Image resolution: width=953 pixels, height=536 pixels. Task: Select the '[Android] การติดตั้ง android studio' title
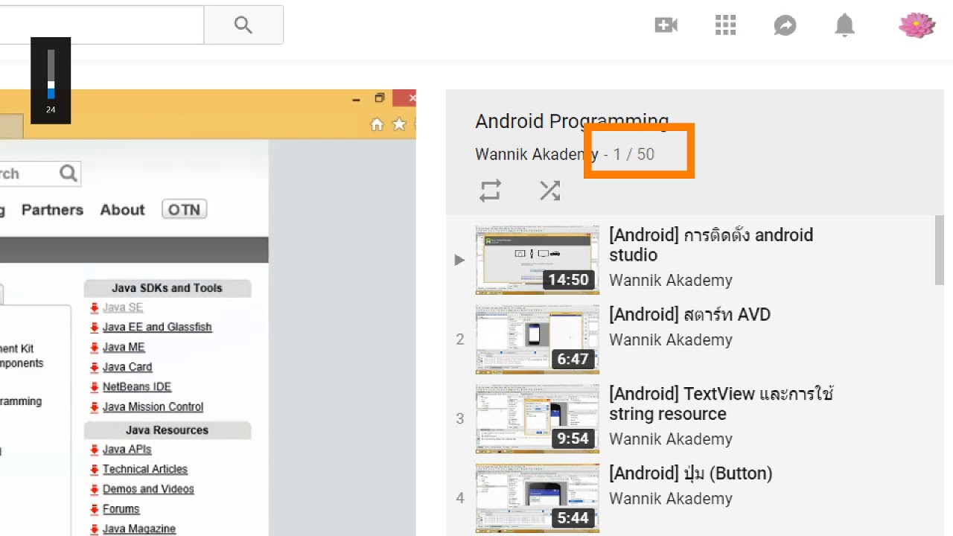(x=711, y=245)
